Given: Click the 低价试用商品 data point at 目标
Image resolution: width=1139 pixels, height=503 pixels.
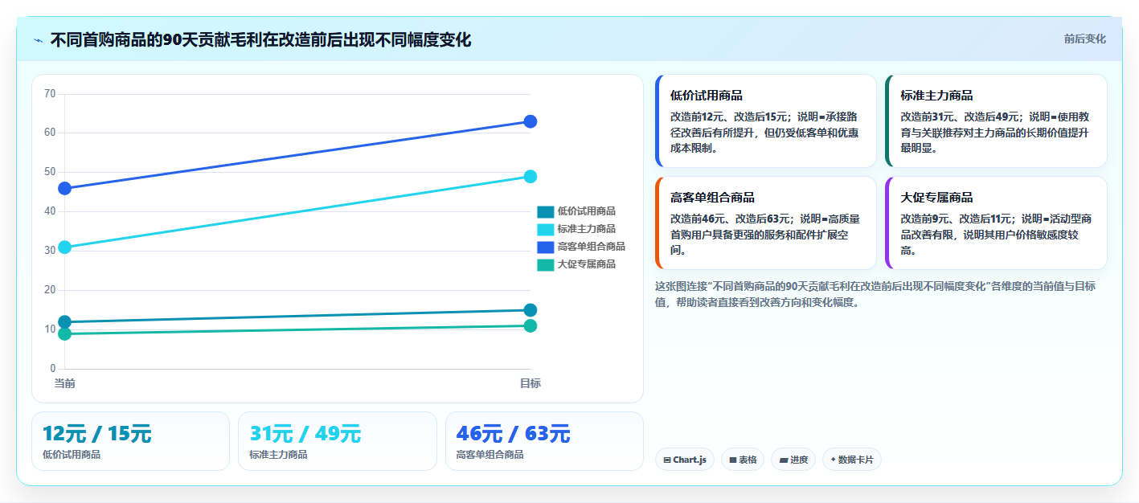Looking at the screenshot, I should [531, 310].
